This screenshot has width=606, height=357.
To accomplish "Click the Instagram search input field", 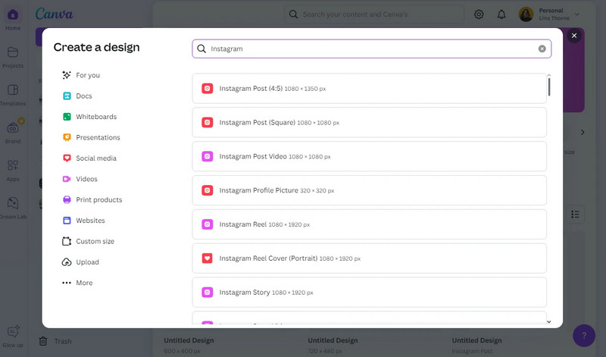I will point(364,49).
